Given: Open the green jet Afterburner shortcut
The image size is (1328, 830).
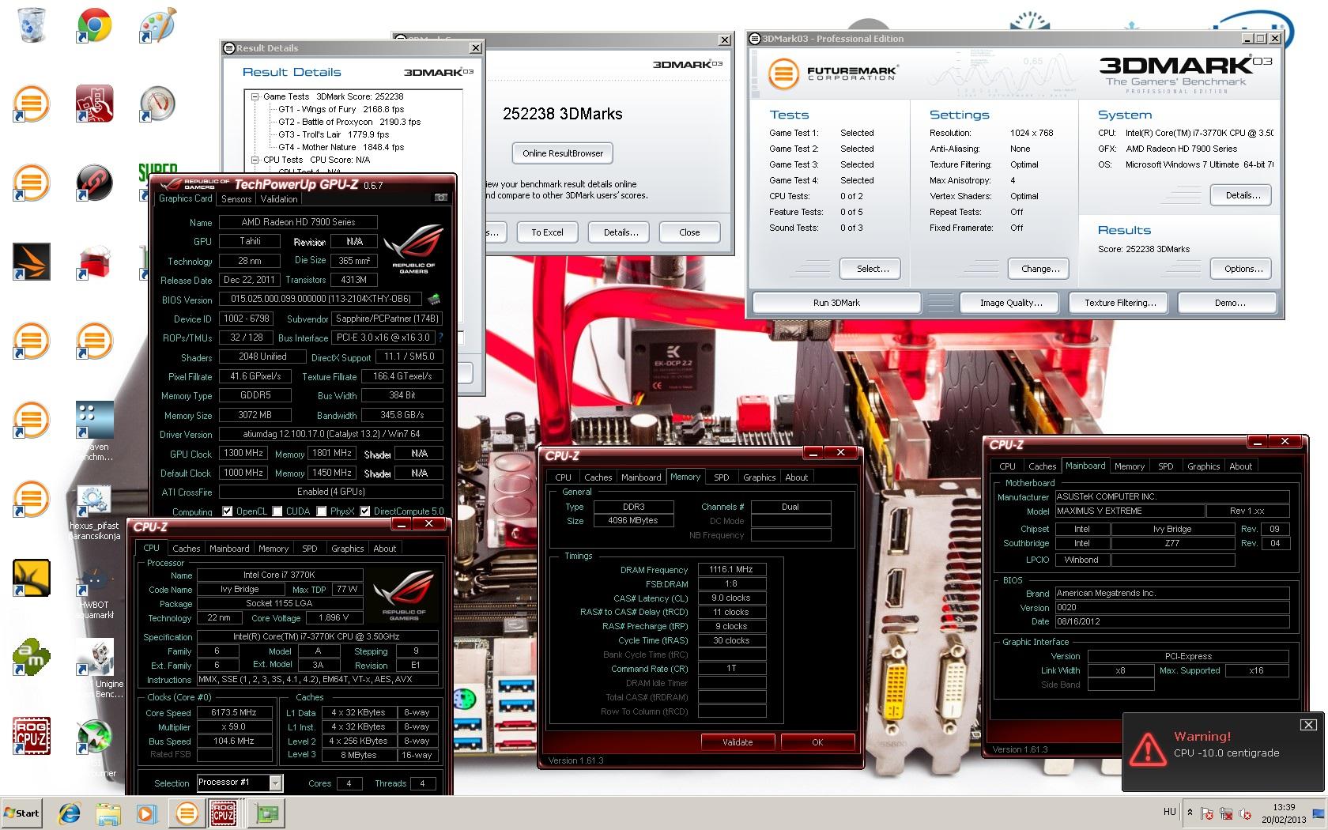Looking at the screenshot, I should 94,738.
